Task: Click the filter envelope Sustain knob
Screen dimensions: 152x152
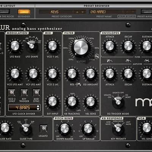Action: point(147,46)
